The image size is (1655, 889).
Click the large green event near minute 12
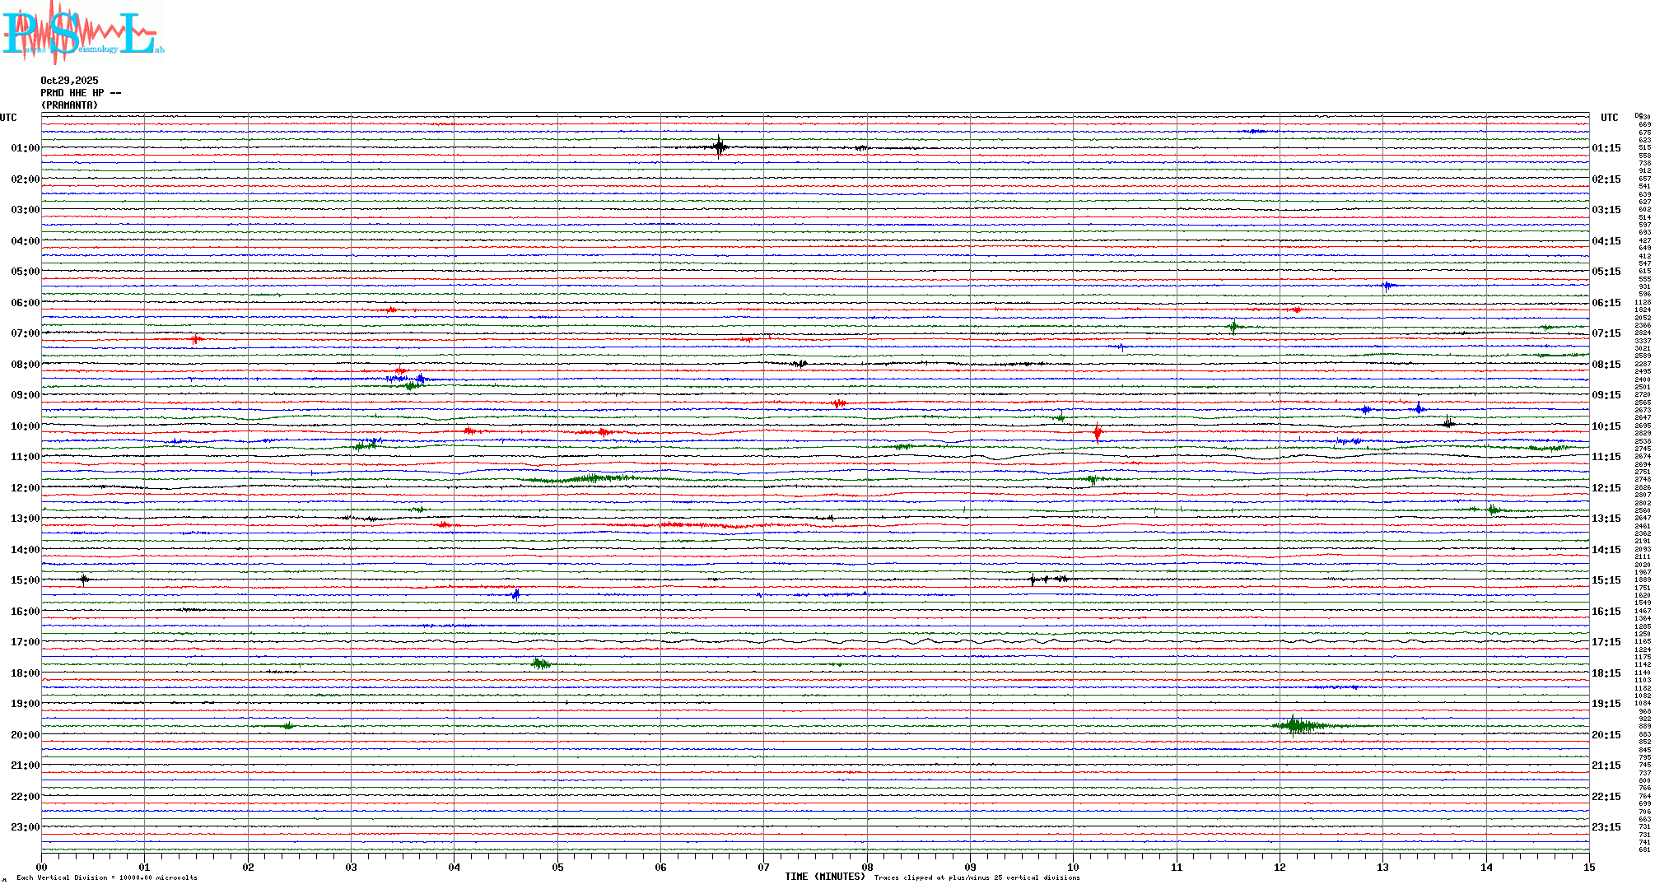click(x=1296, y=725)
